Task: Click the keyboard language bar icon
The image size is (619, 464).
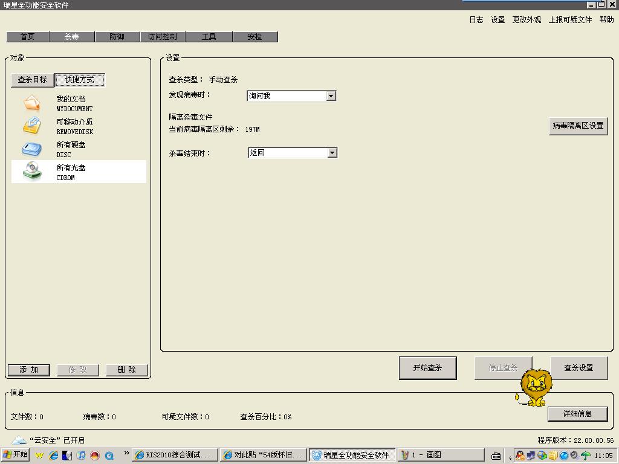Action: pos(496,456)
